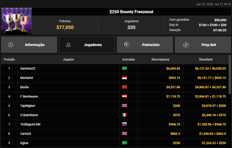Viewport: 232px width, 148px height.
Task: Sort by the Posição column header
Action: pos(9,60)
